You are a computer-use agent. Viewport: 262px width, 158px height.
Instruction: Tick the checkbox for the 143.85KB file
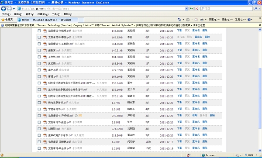coord(39,31)
